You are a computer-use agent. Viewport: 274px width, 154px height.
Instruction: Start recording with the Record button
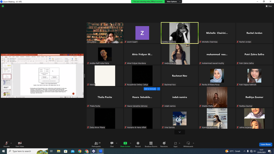(138, 144)
